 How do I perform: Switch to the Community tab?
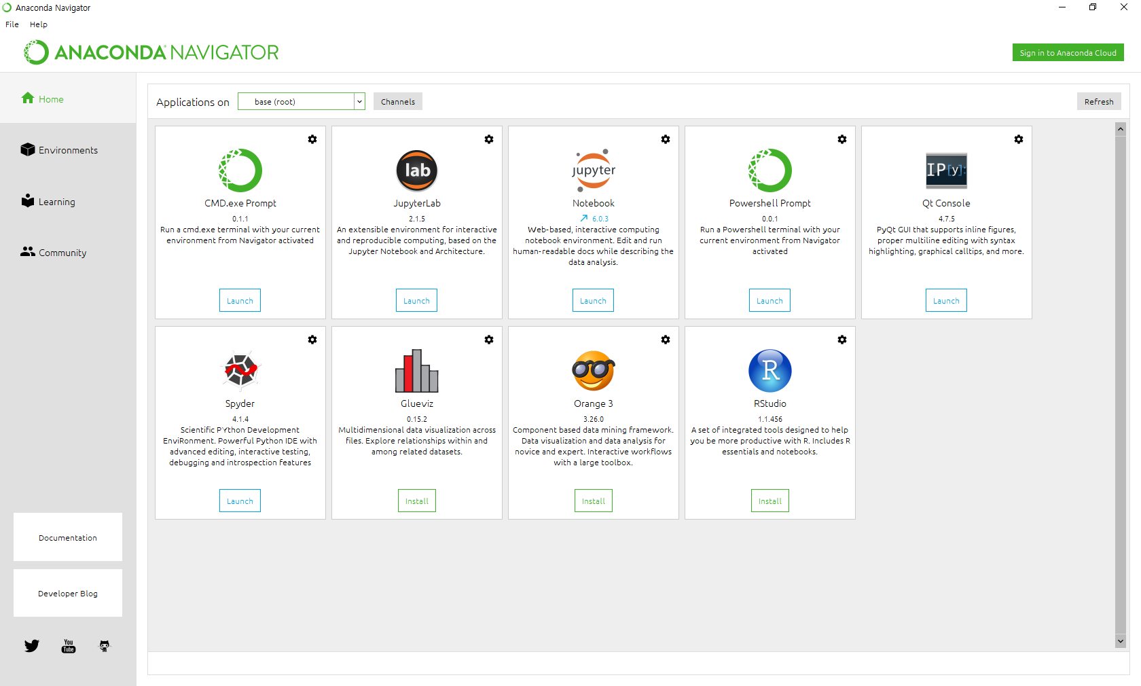(68, 253)
